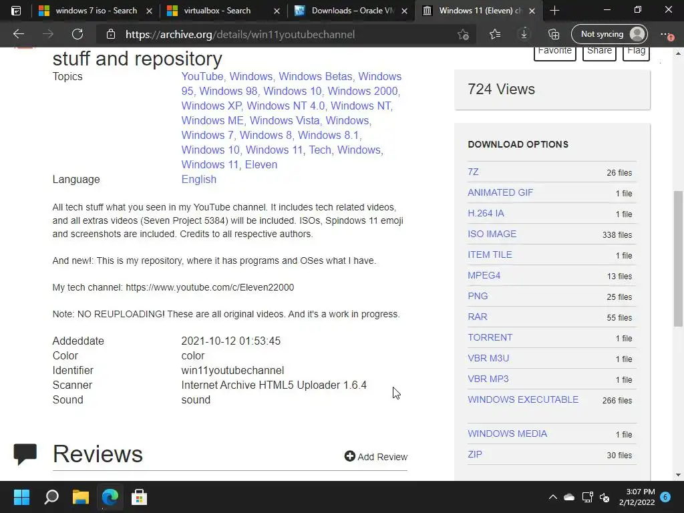
Task: Follow the Tech topic link
Action: (320, 150)
